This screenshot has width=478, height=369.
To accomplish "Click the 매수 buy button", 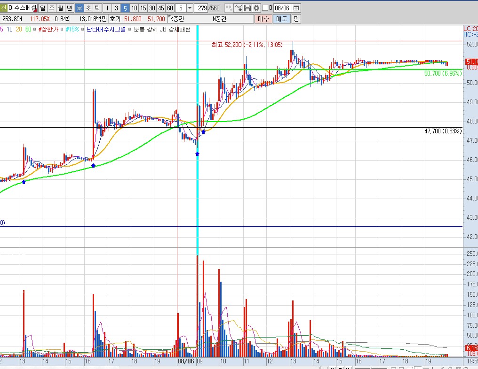I will [x=263, y=19].
